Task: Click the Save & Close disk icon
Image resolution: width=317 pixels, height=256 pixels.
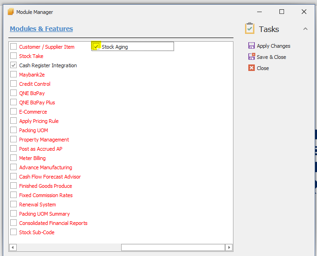Action: (x=251, y=57)
